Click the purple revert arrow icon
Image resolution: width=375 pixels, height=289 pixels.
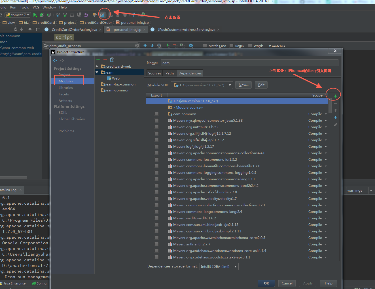(x=86, y=15)
